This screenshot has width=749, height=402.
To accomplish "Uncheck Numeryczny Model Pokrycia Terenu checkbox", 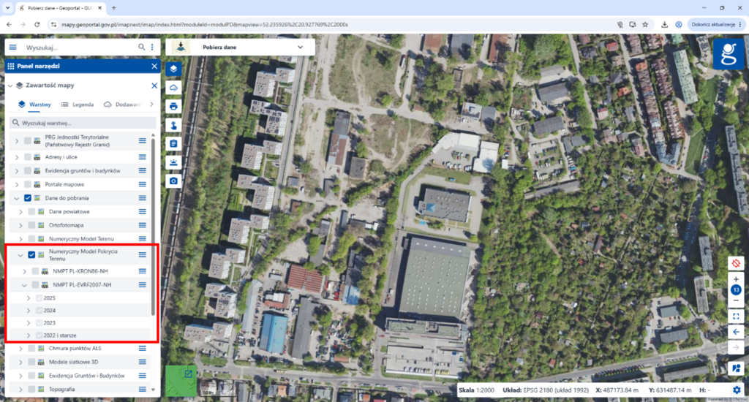I will tap(31, 255).
